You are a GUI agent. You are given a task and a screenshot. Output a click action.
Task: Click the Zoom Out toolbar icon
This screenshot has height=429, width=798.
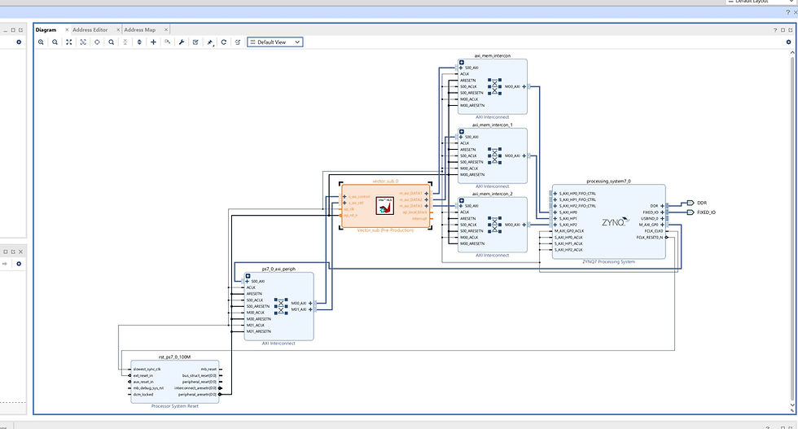55,42
